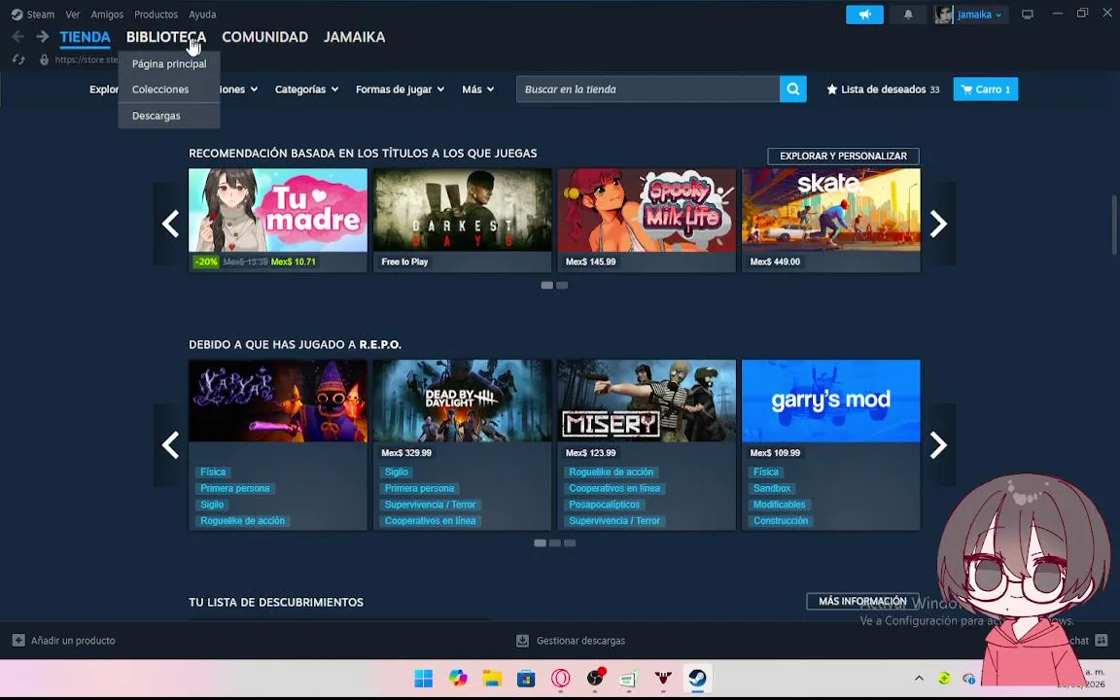The height and width of the screenshot is (700, 1120).
Task: Open the JAMAIKA profile tab
Action: click(x=354, y=37)
